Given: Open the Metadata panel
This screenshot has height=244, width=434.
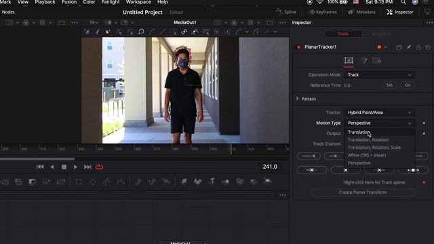Looking at the screenshot, I should tap(361, 12).
